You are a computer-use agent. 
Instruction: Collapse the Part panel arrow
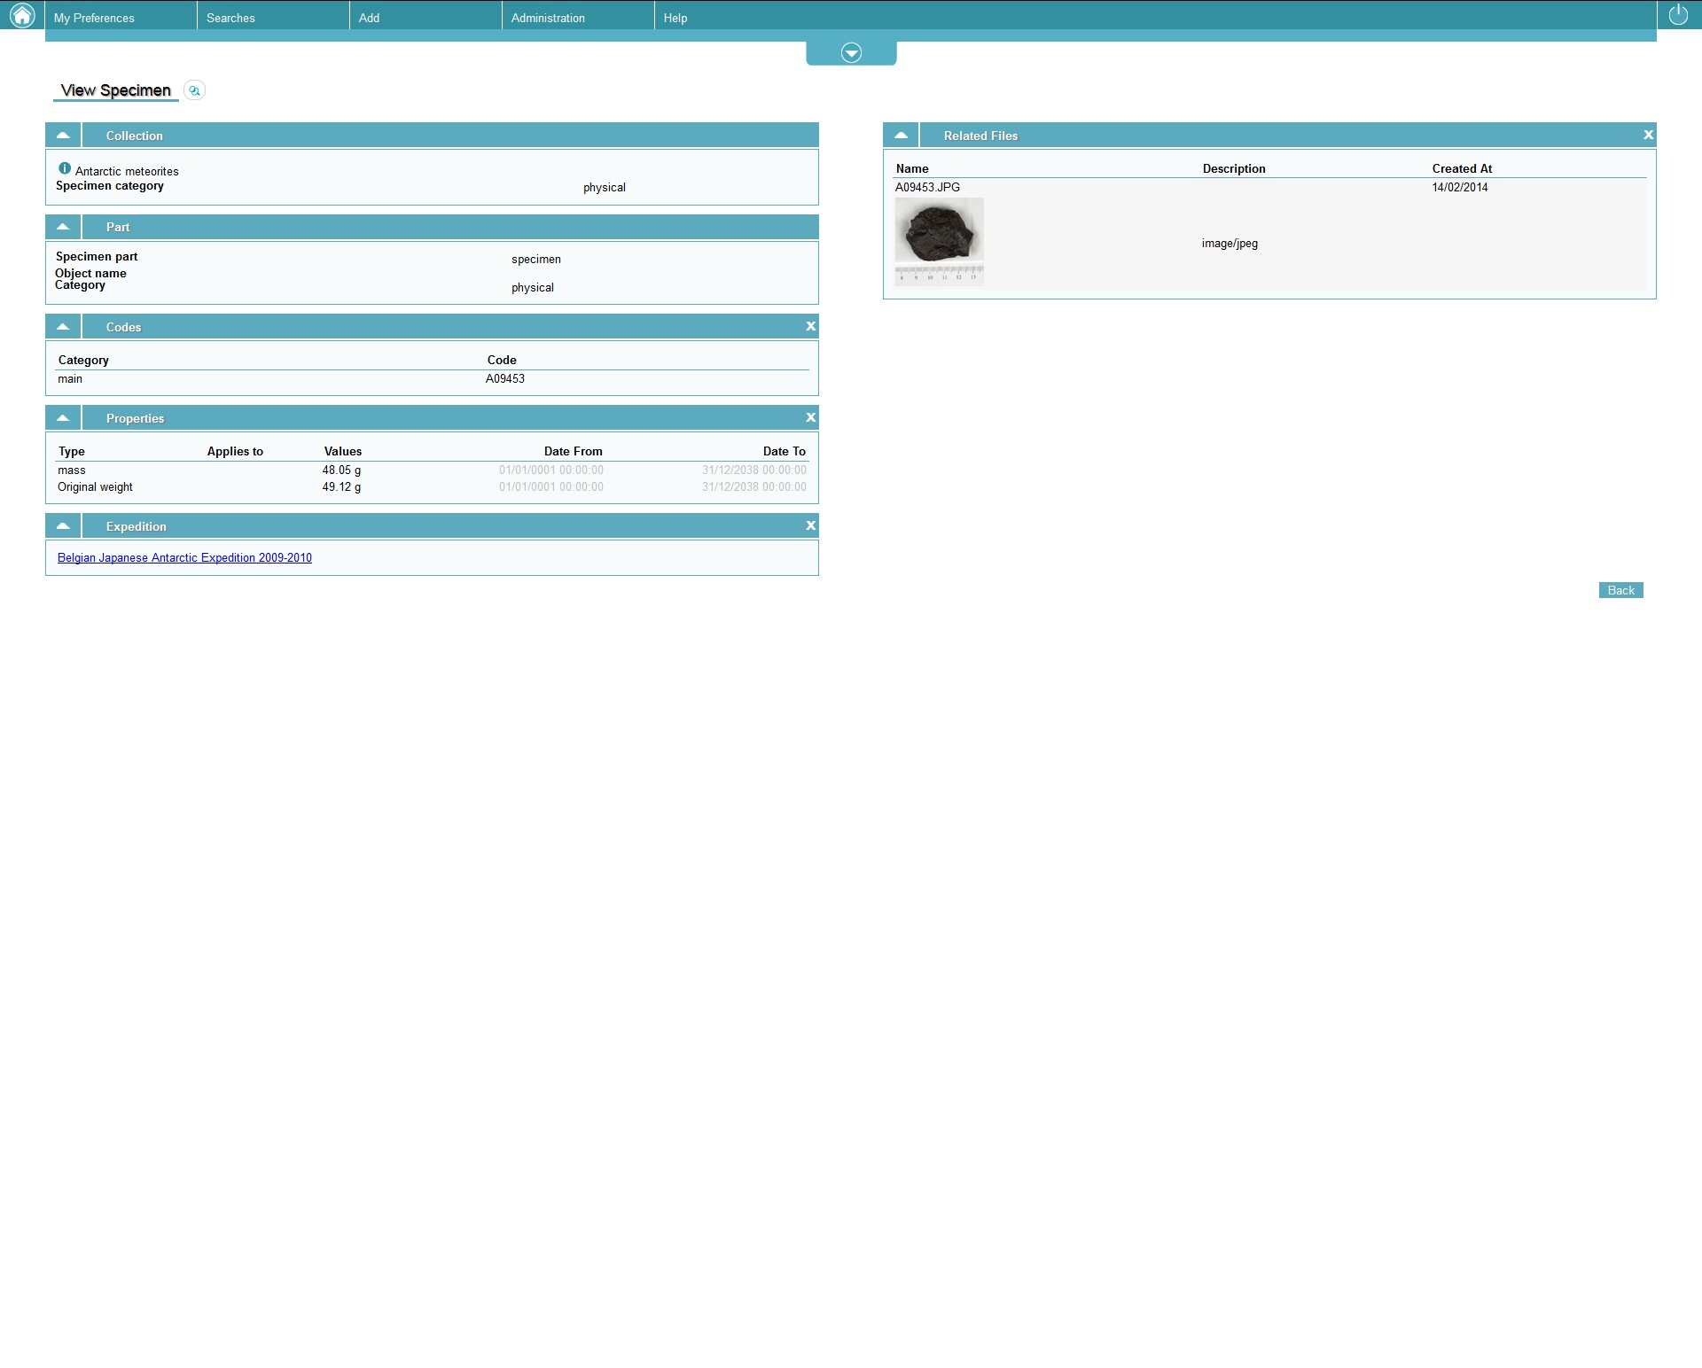tap(63, 227)
